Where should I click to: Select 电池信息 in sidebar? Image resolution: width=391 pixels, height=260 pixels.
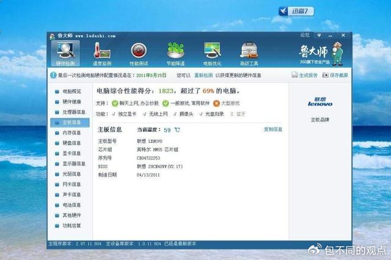71,205
